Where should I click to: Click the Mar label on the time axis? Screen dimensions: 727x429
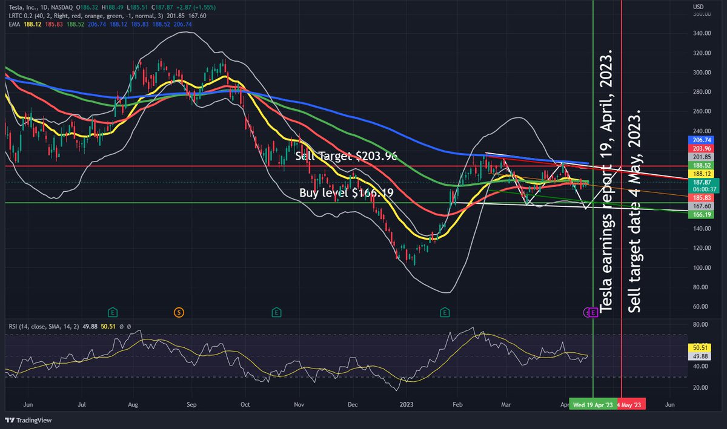pyautogui.click(x=506, y=405)
